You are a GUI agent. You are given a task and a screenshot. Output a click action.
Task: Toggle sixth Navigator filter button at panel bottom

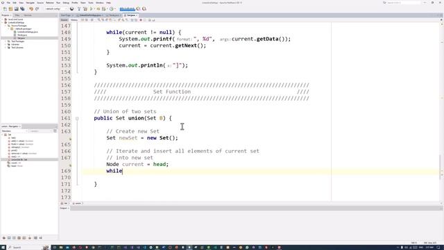pyautogui.click(x=30, y=237)
